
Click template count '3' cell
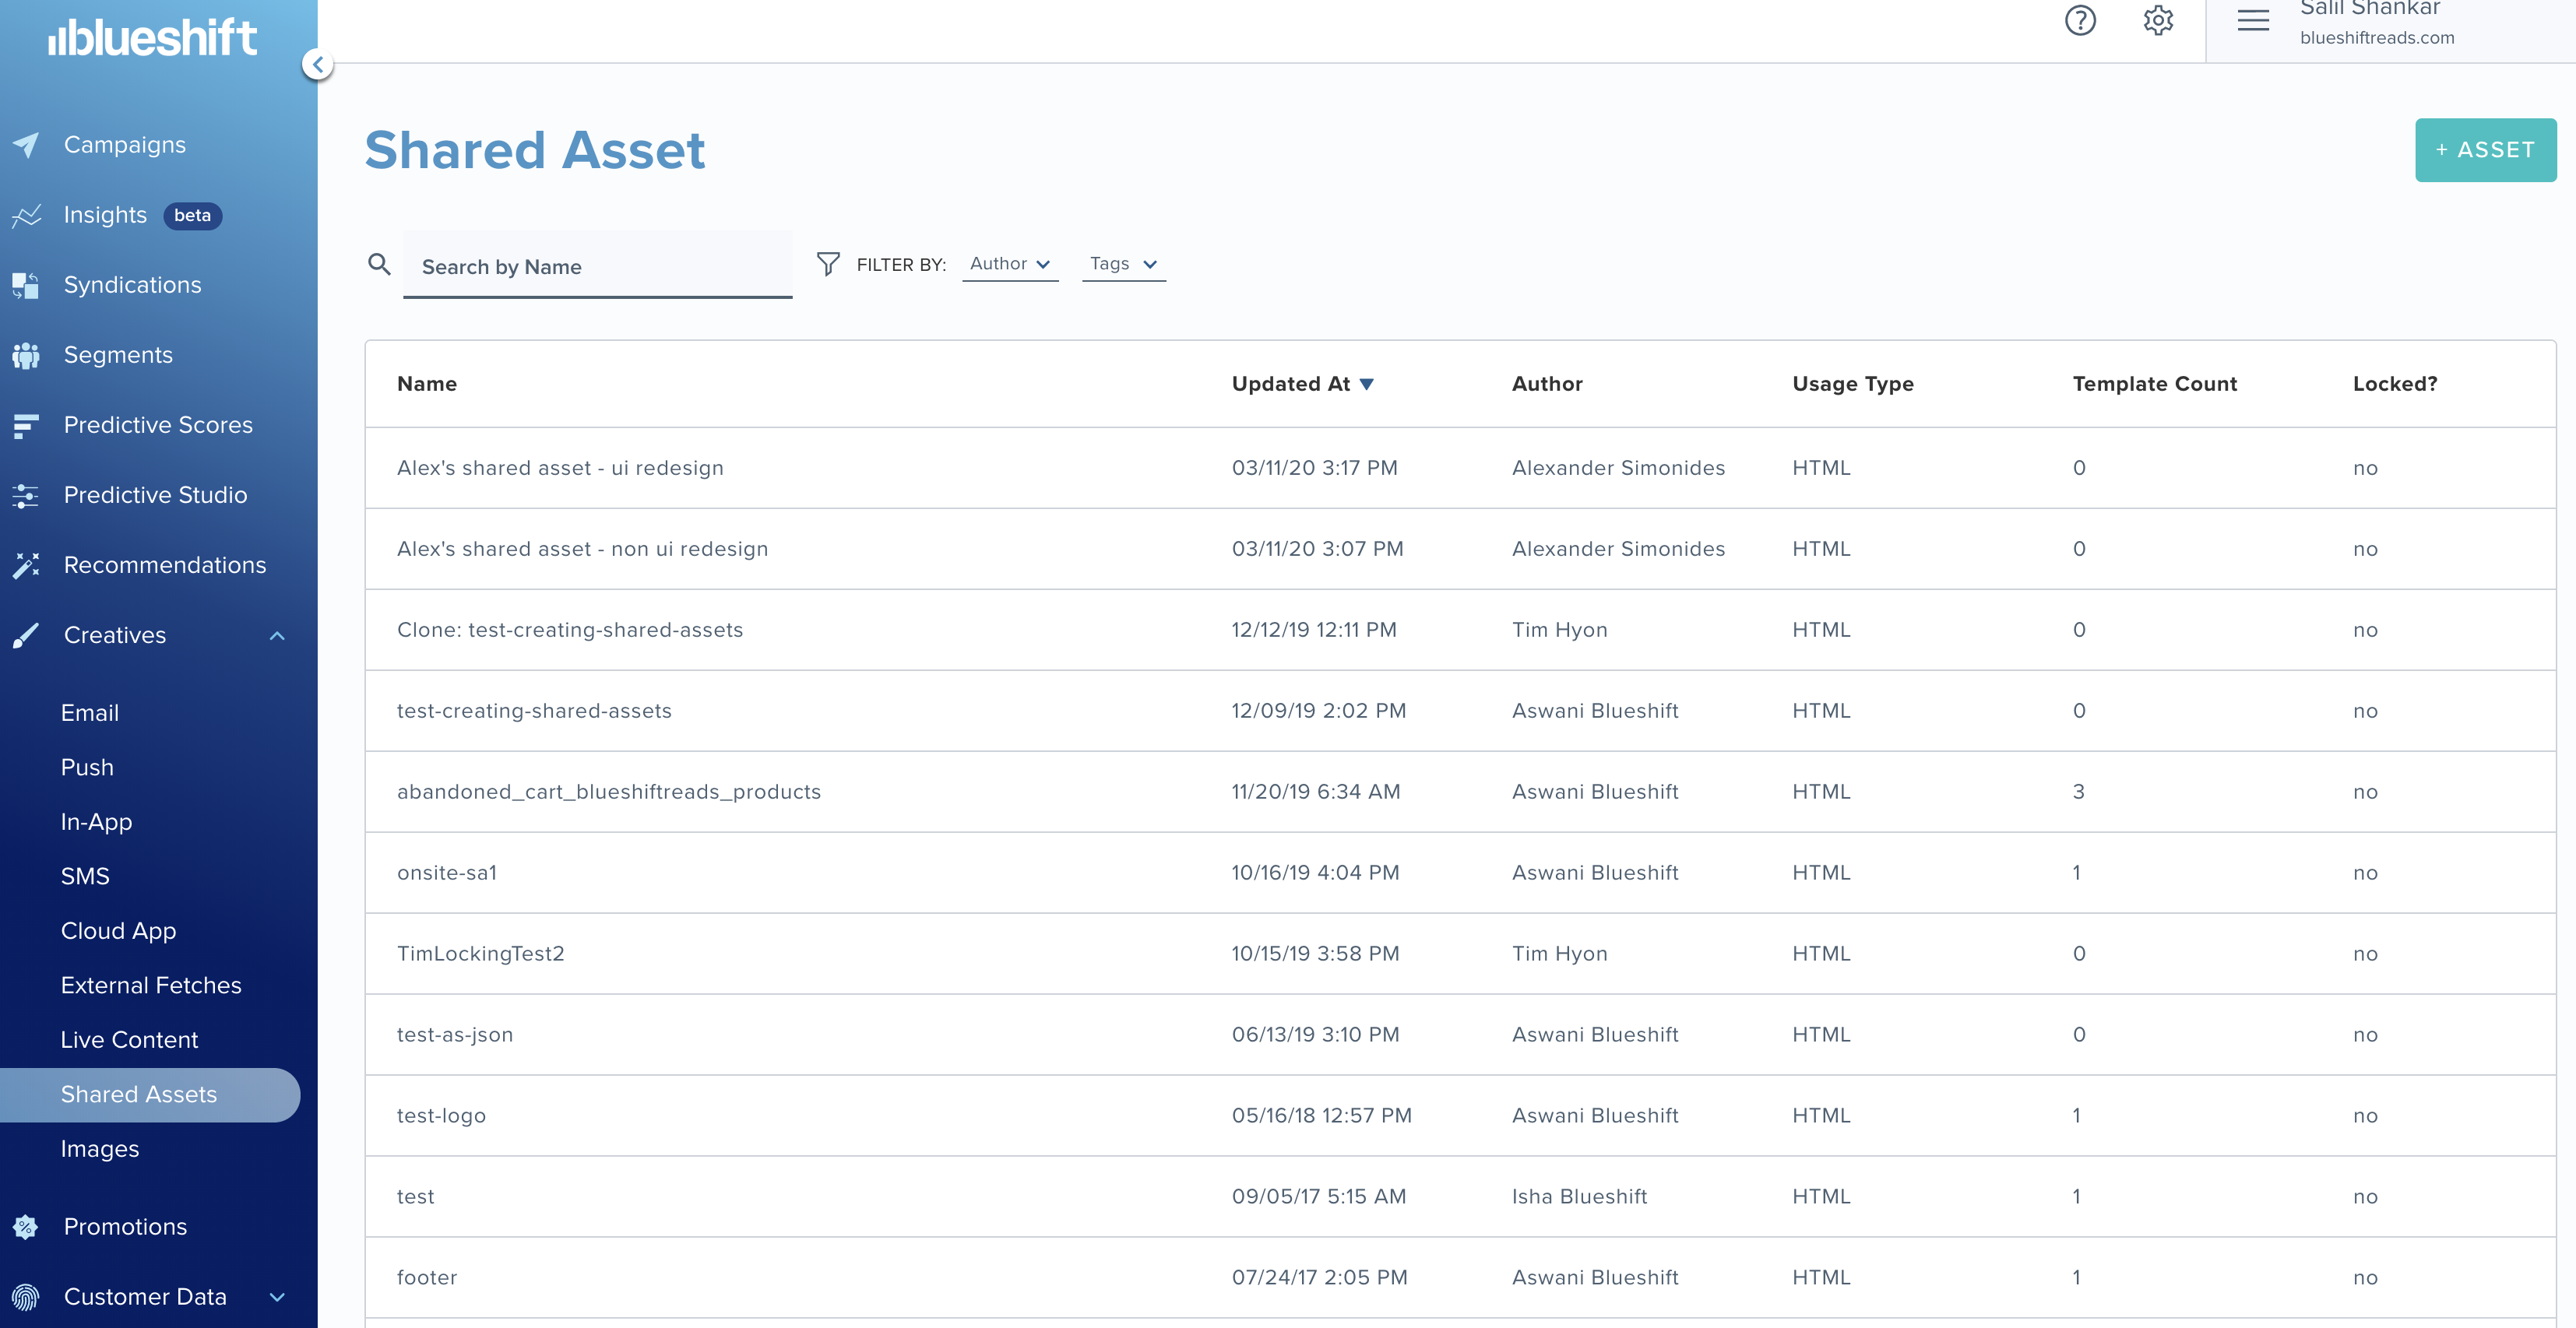click(2078, 792)
